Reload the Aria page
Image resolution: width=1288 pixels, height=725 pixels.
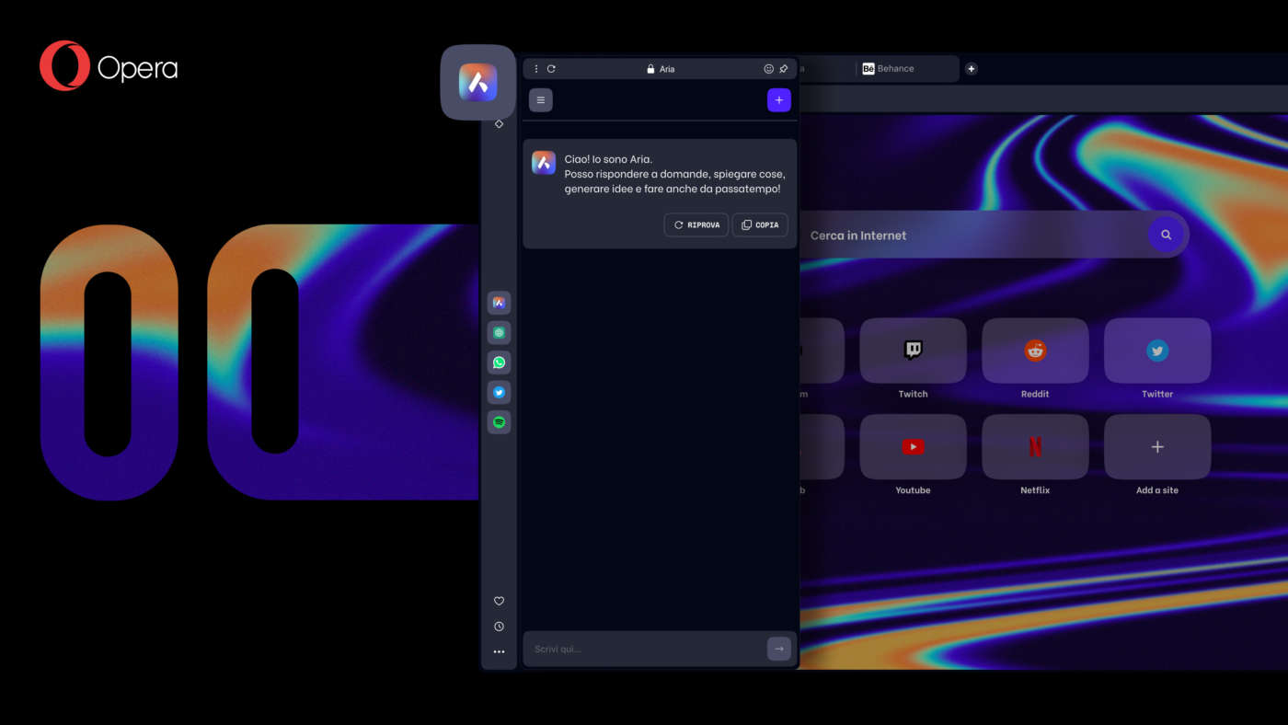551,68
